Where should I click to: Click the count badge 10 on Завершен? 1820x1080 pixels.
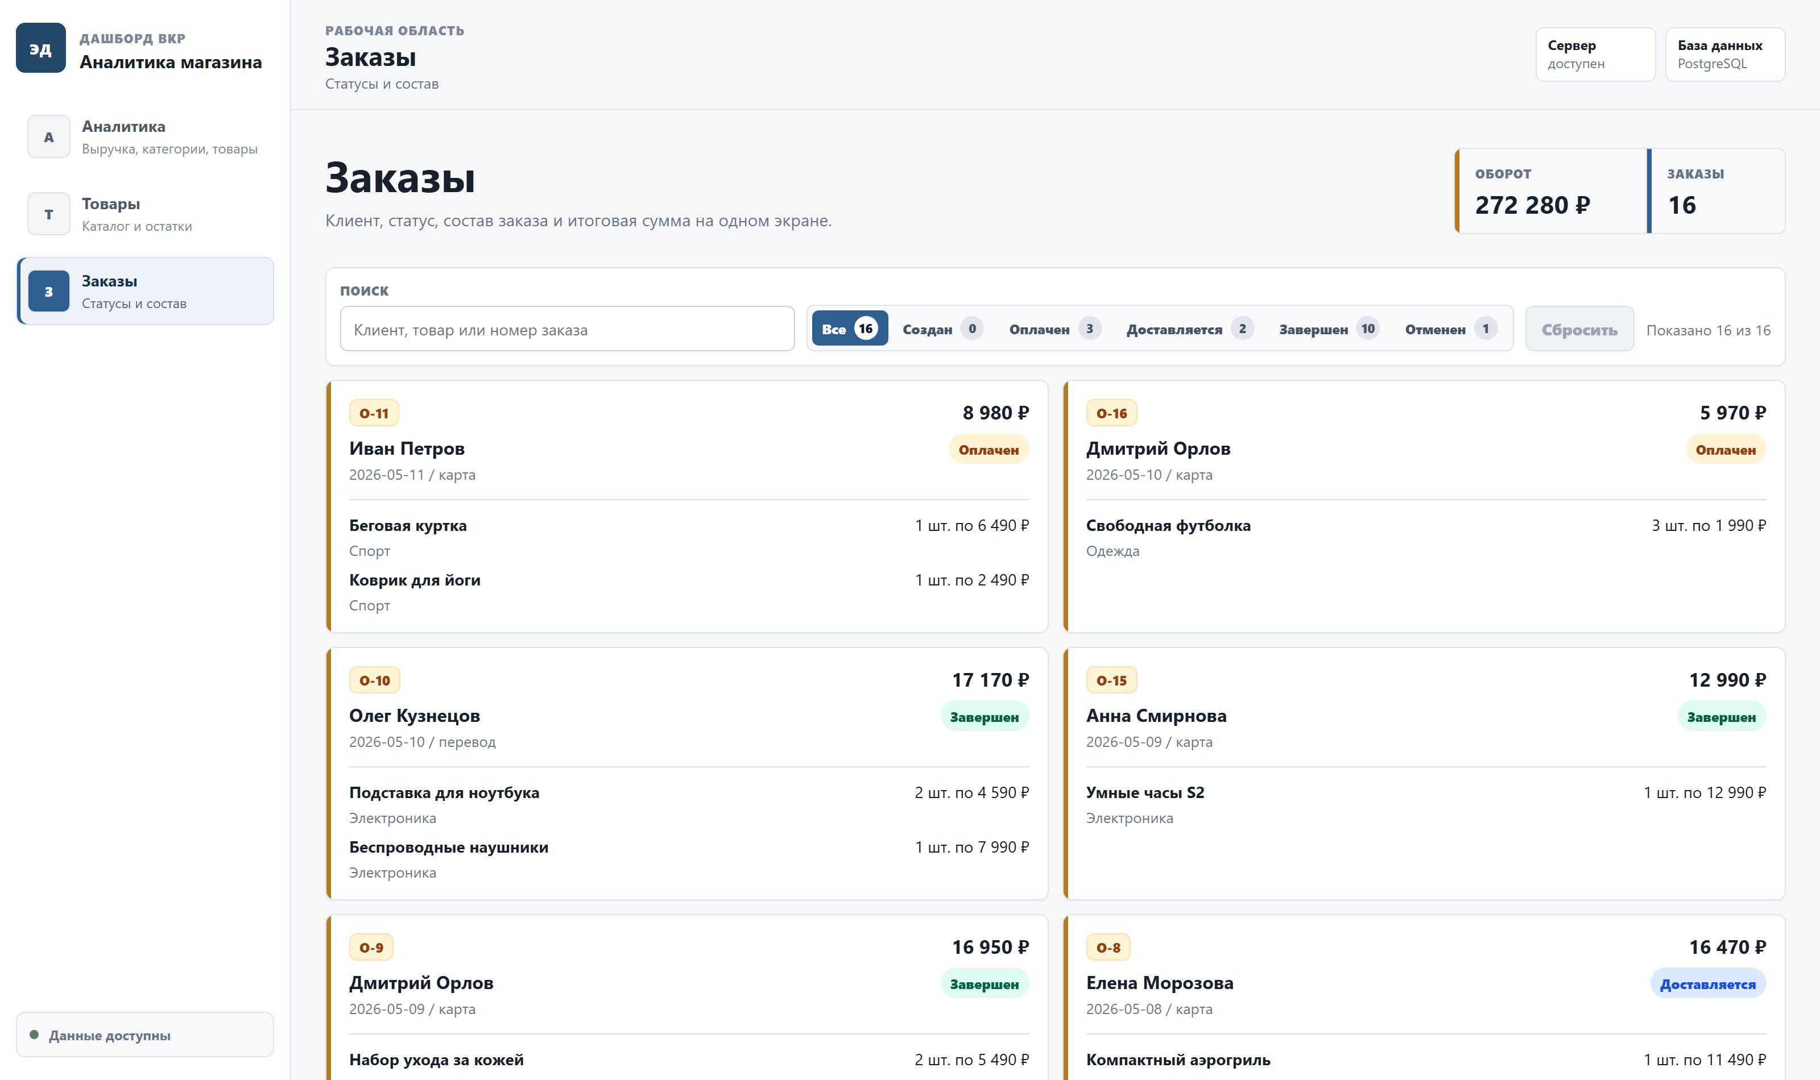[1368, 329]
